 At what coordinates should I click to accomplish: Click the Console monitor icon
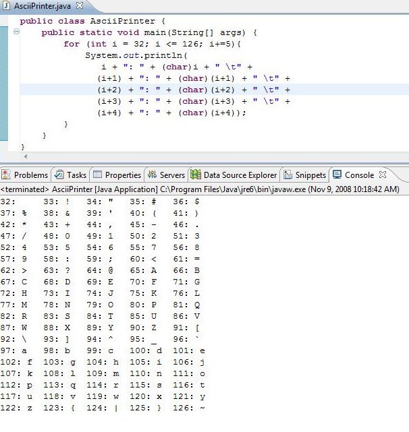pos(337,175)
